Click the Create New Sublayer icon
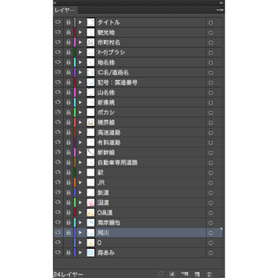The image size is (278, 278). pyautogui.click(x=184, y=274)
